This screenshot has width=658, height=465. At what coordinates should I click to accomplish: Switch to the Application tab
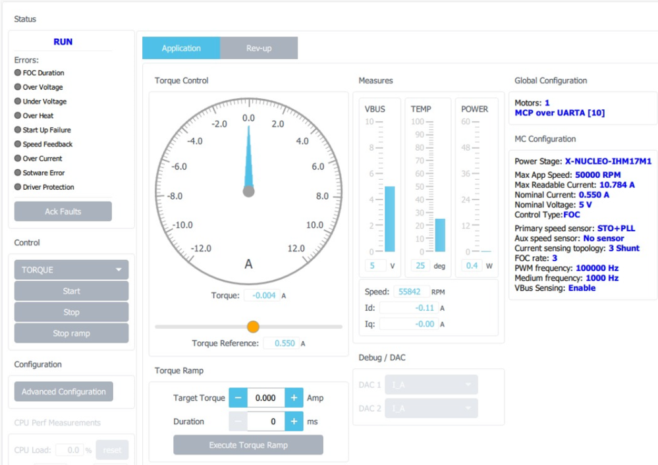coord(181,48)
